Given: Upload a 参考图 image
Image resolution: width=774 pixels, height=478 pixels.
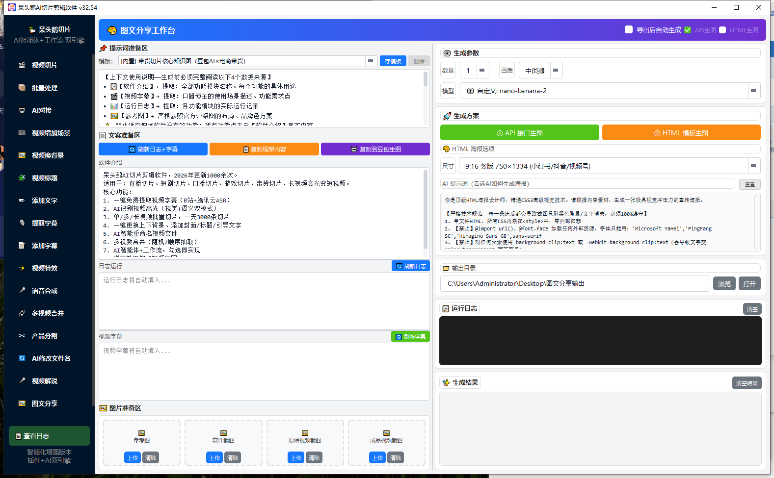Looking at the screenshot, I should click(x=133, y=458).
